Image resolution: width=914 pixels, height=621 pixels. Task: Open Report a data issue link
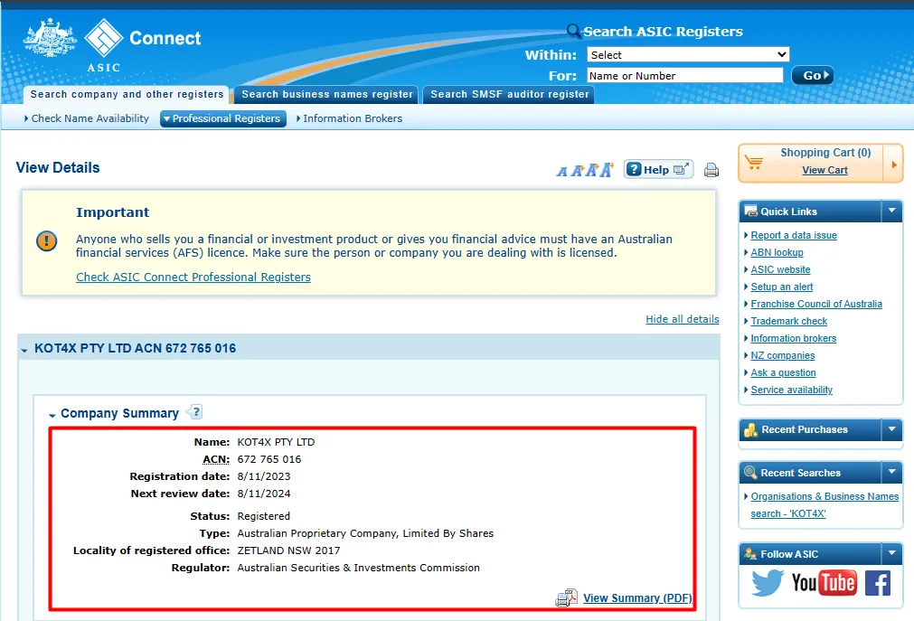(x=794, y=235)
